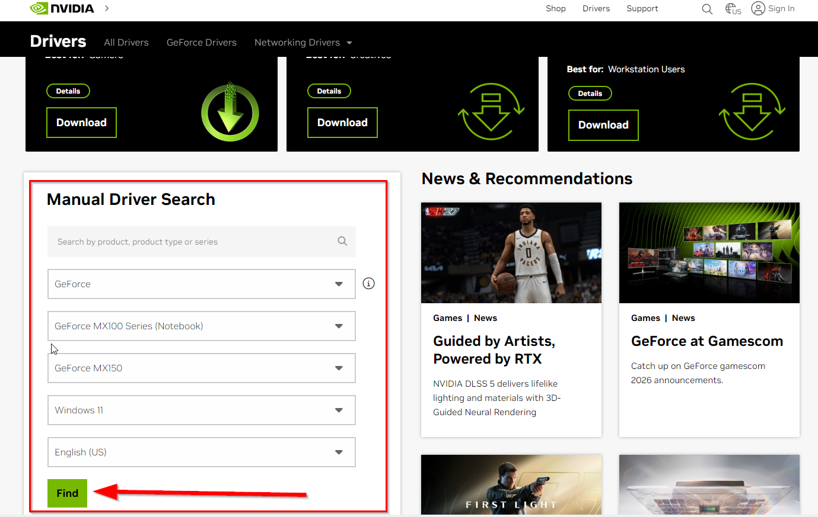Image resolution: width=818 pixels, height=517 pixels.
Task: Click the 'NVIDIA DLSS 5 delivers lifelike' description
Action: pos(496,398)
